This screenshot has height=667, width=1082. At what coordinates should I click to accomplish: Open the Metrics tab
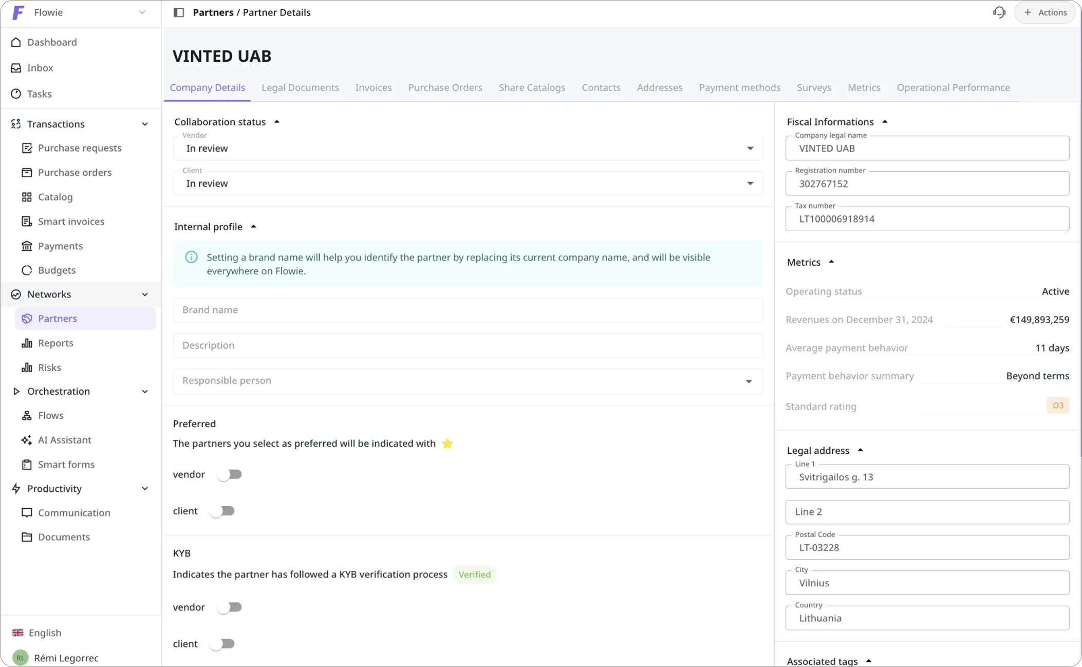pyautogui.click(x=864, y=87)
